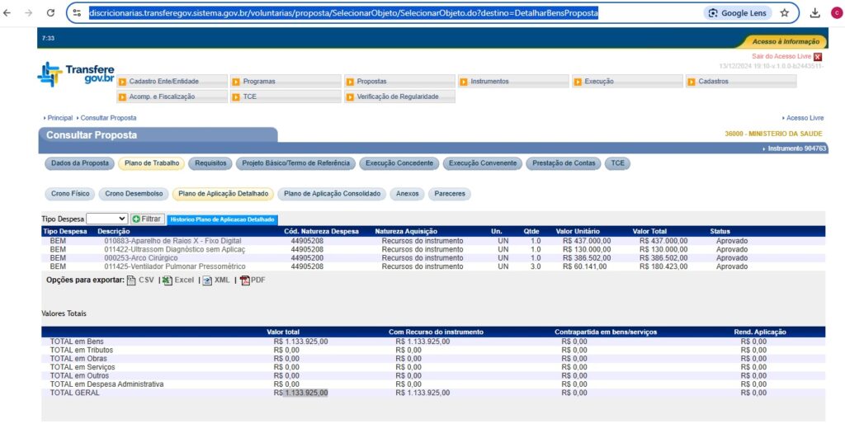Viewport: 845px width, 438px height.
Task: Switch to the Dados da Proposta tab
Action: pos(79,163)
